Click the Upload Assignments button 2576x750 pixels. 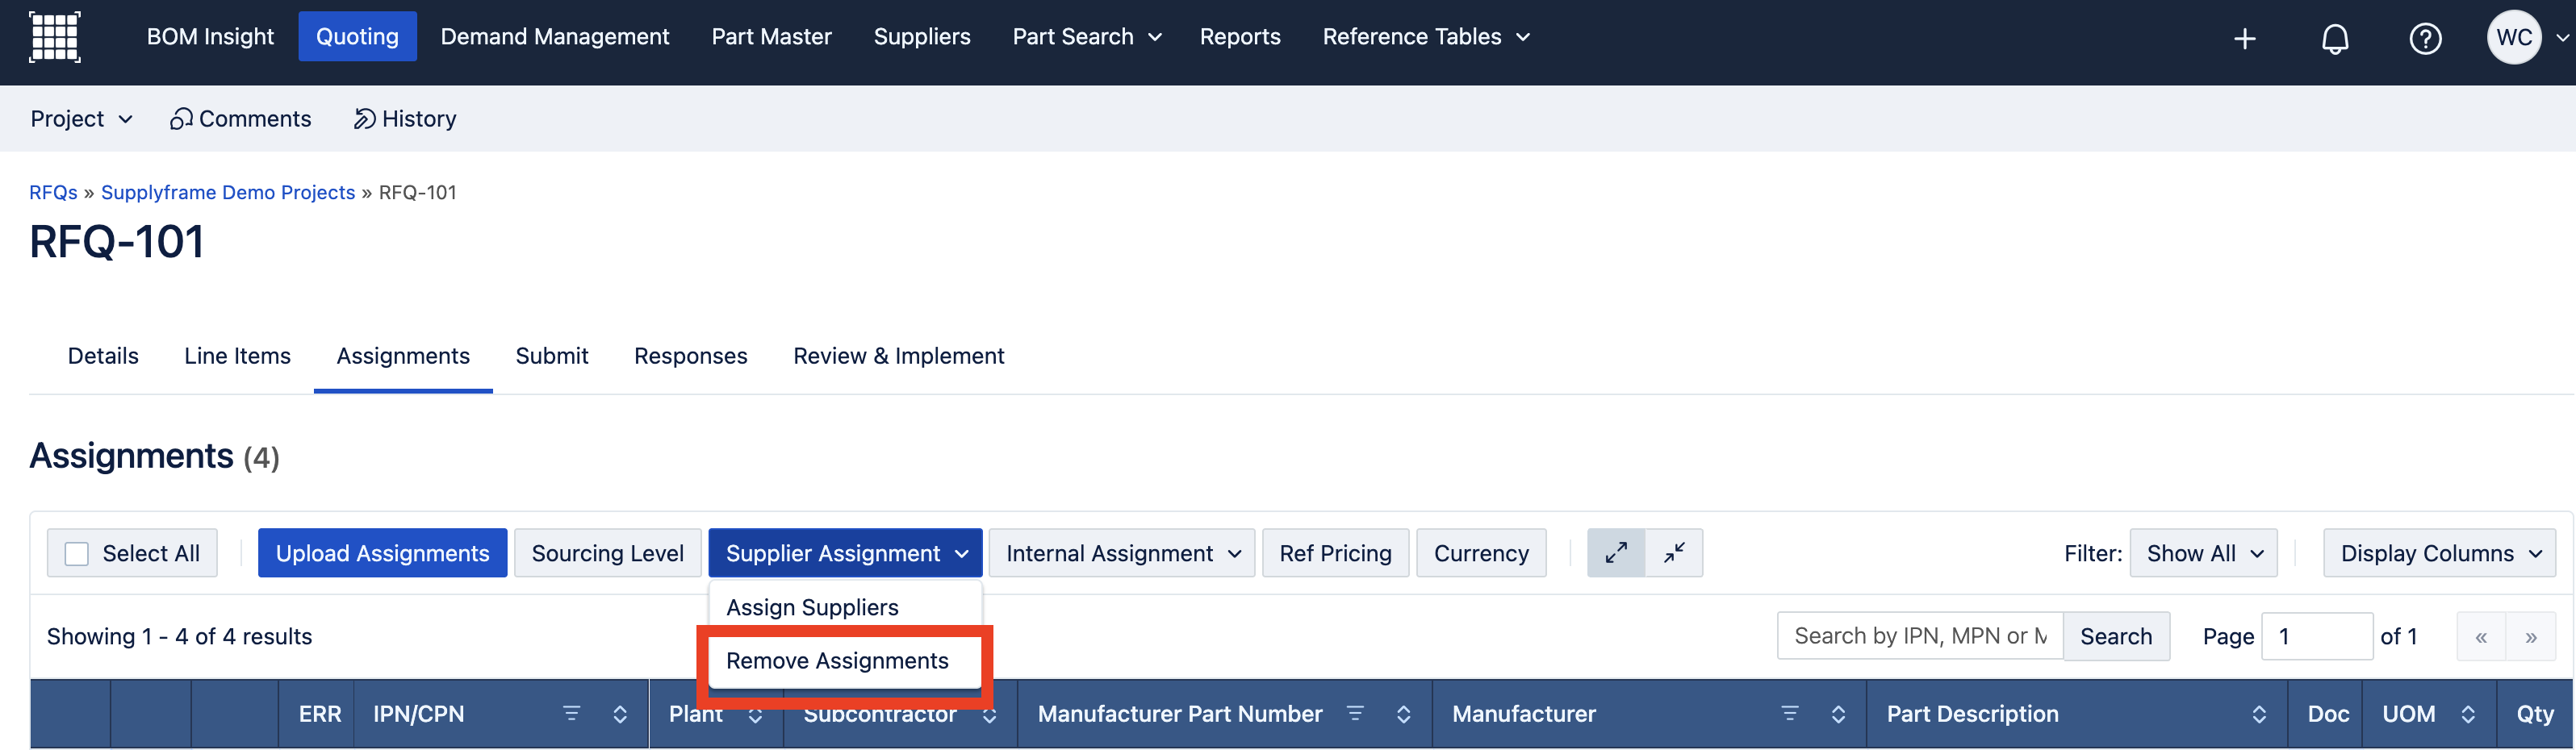pos(382,553)
